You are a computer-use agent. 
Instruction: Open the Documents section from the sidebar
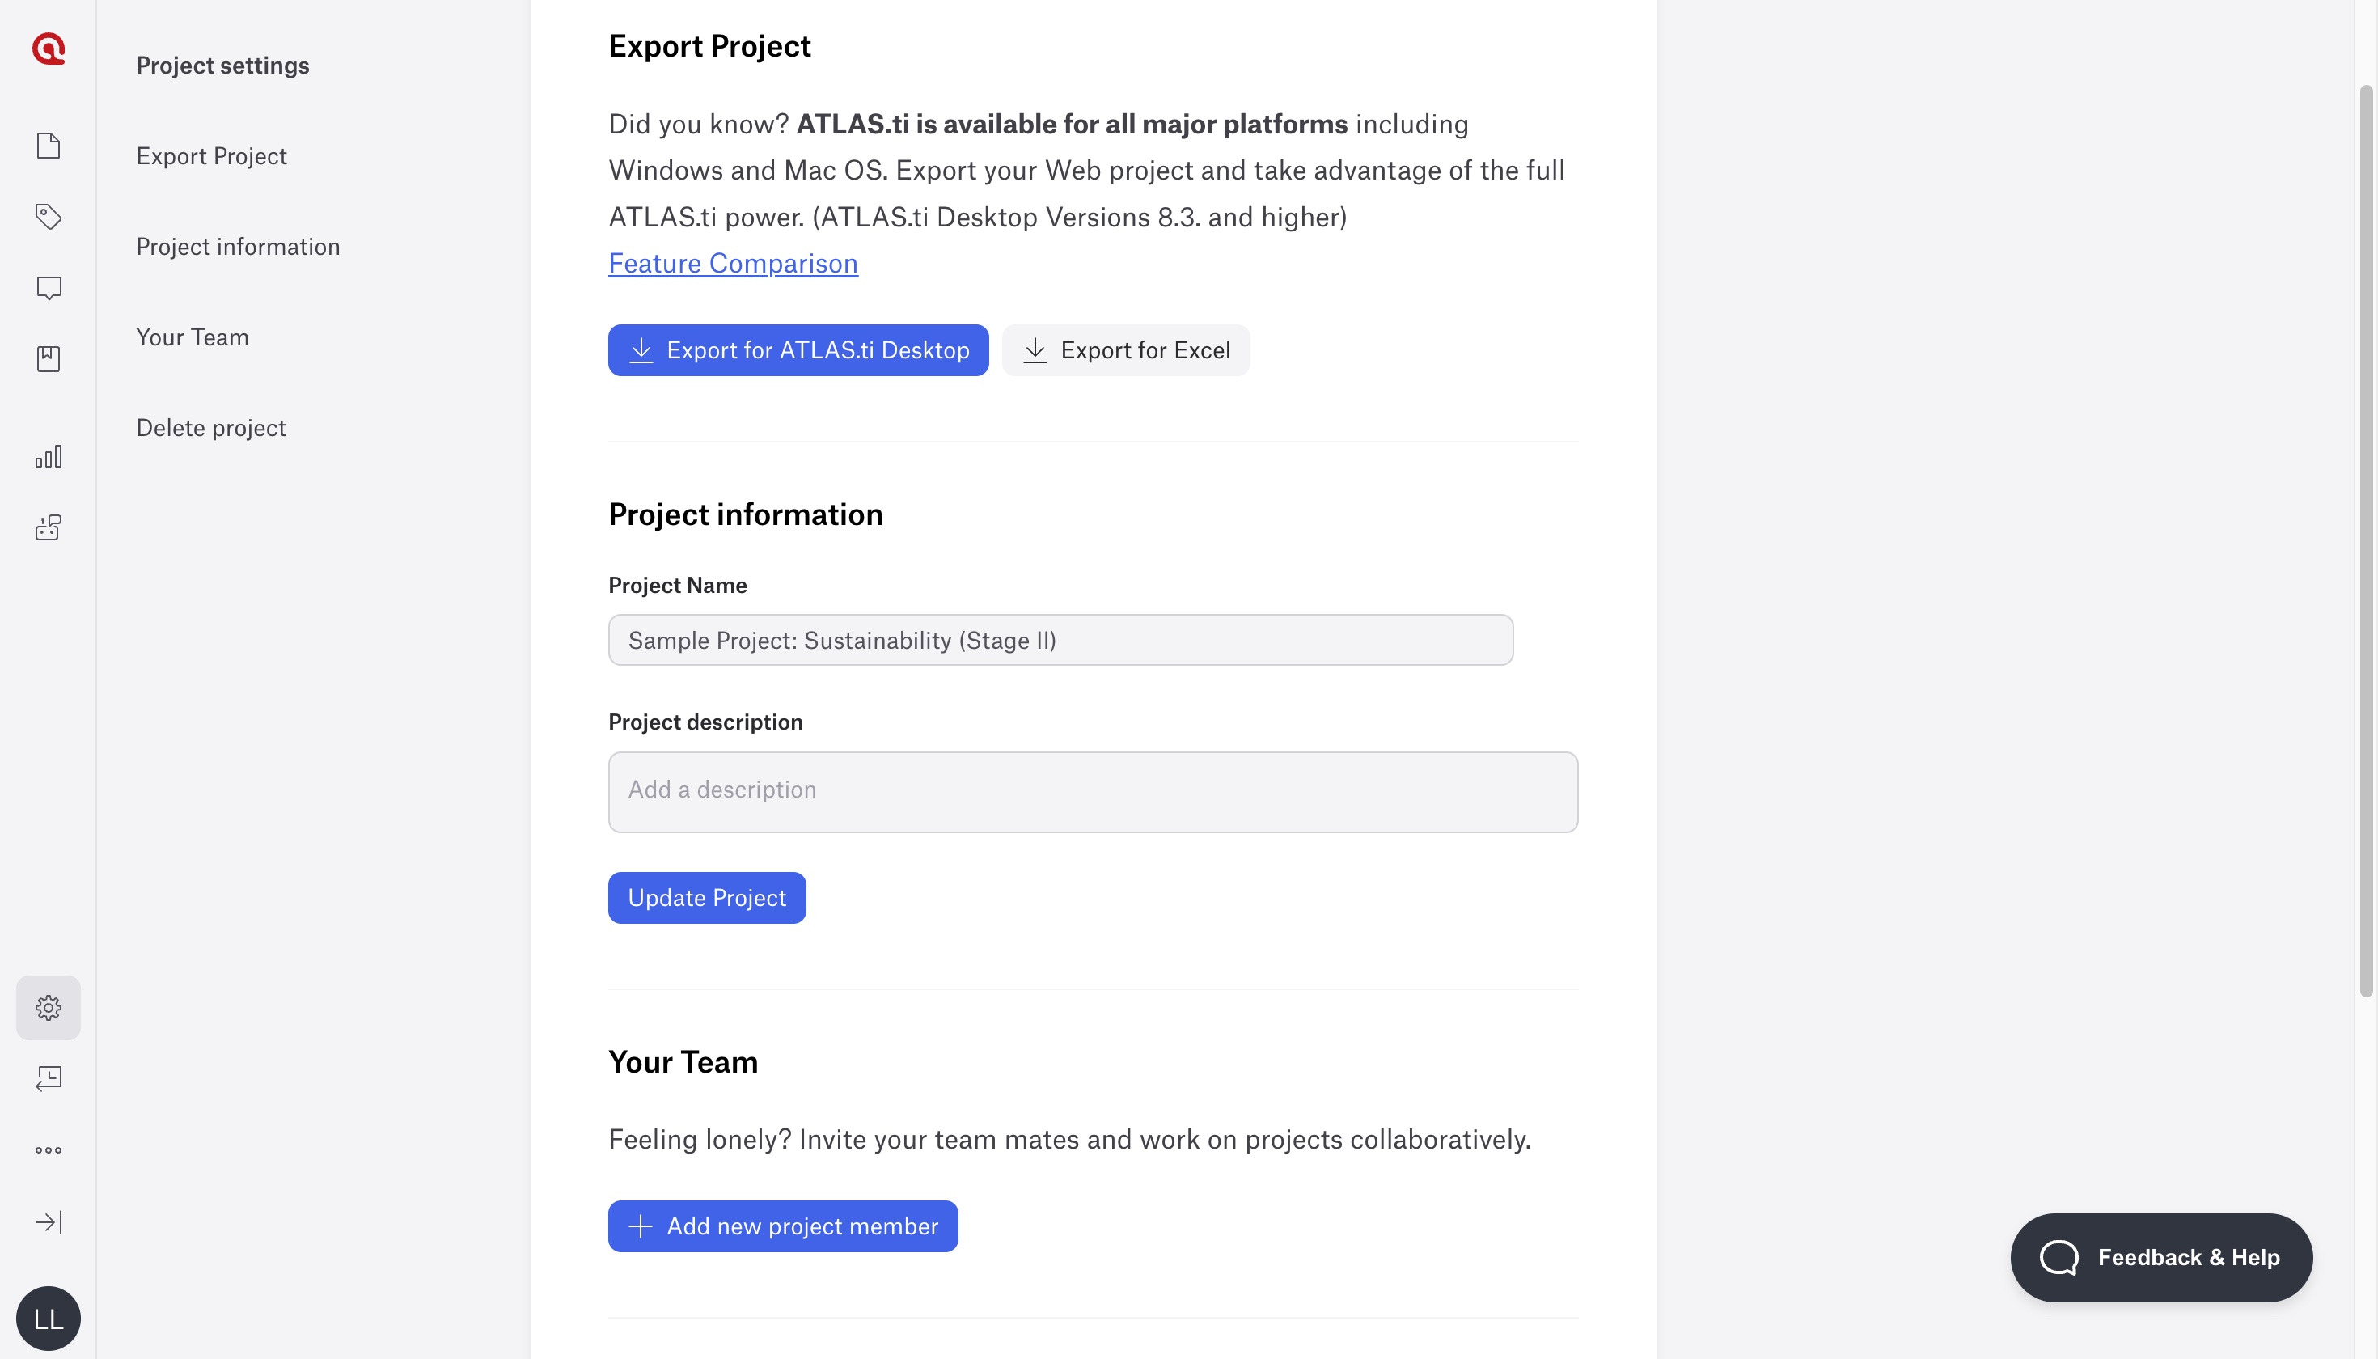(48, 146)
